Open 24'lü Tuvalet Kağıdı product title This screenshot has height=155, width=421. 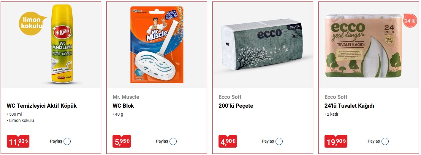coord(349,106)
